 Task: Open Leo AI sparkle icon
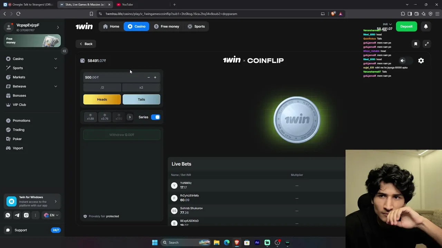pyautogui.click(x=423, y=14)
